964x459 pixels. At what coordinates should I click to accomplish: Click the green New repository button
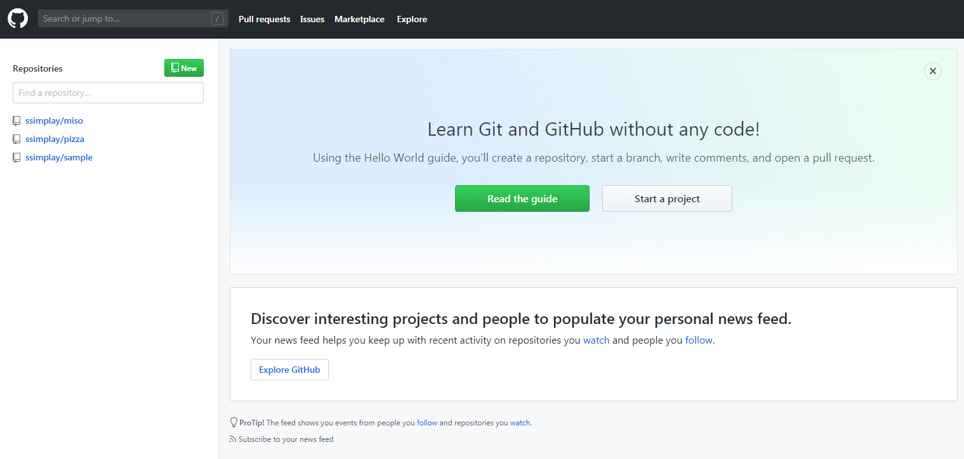click(184, 68)
